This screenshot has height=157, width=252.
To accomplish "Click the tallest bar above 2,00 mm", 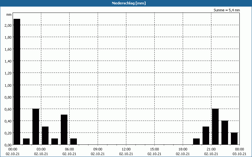I will (x=17, y=82).
